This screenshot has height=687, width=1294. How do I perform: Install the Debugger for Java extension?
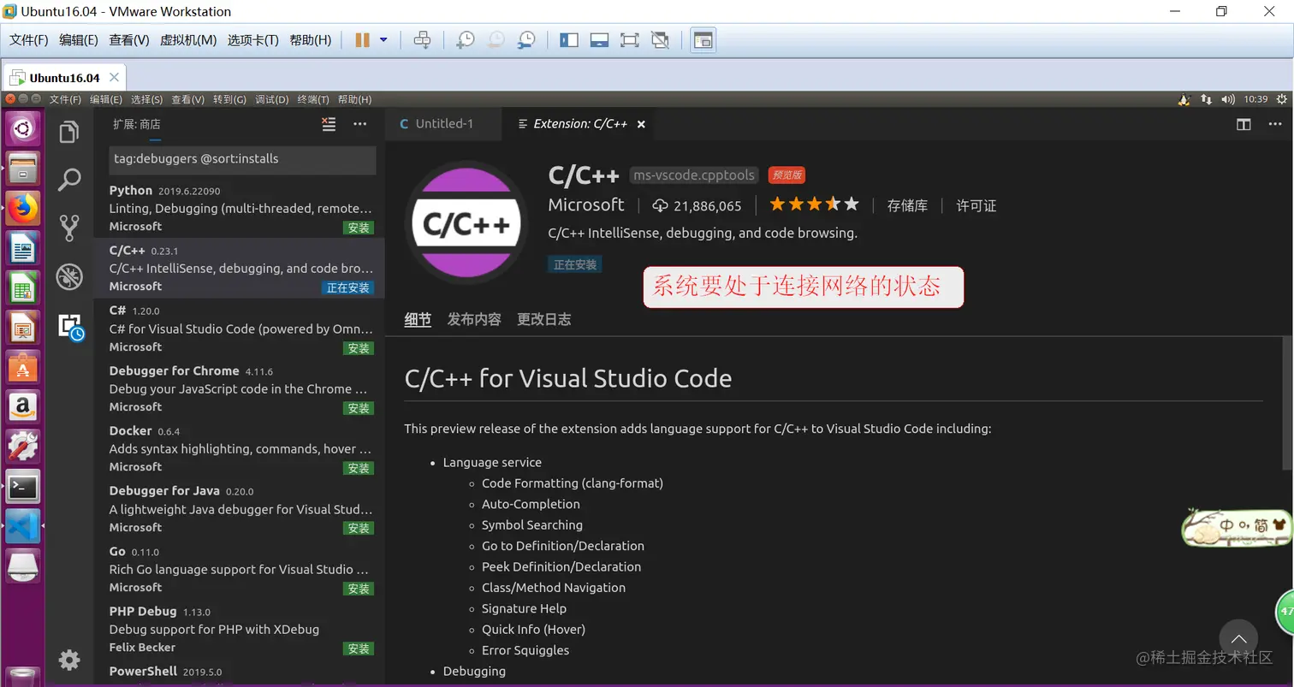(x=358, y=529)
